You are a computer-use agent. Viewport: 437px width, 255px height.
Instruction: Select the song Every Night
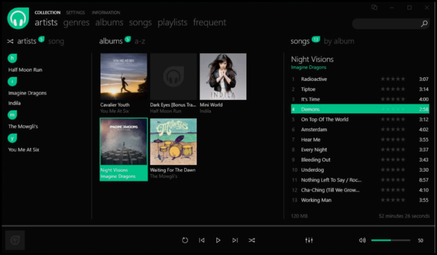coord(360,150)
